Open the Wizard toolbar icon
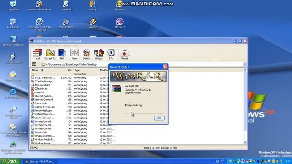The height and width of the screenshot is (164, 292). pos(99,54)
